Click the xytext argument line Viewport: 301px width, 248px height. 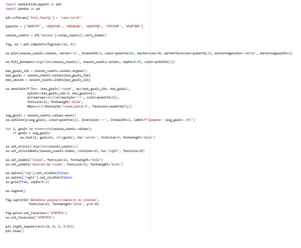[62, 93]
